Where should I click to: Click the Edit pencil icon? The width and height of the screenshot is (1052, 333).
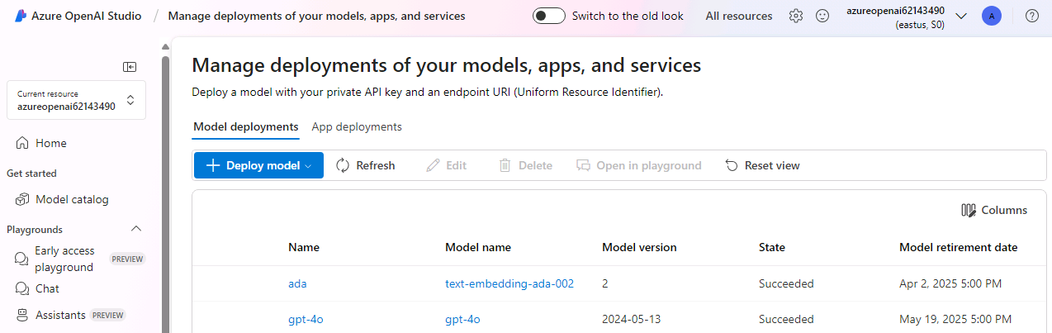pos(434,165)
